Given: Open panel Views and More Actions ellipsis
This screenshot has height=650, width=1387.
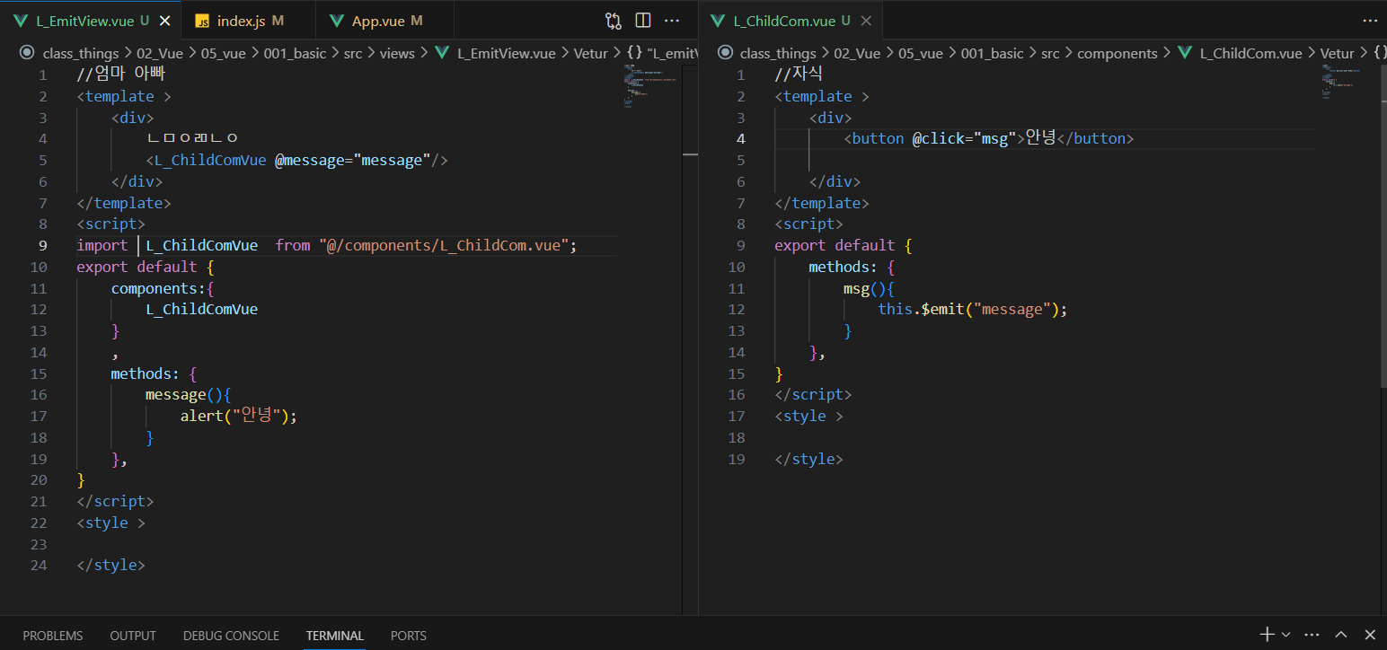Looking at the screenshot, I should 1312,635.
